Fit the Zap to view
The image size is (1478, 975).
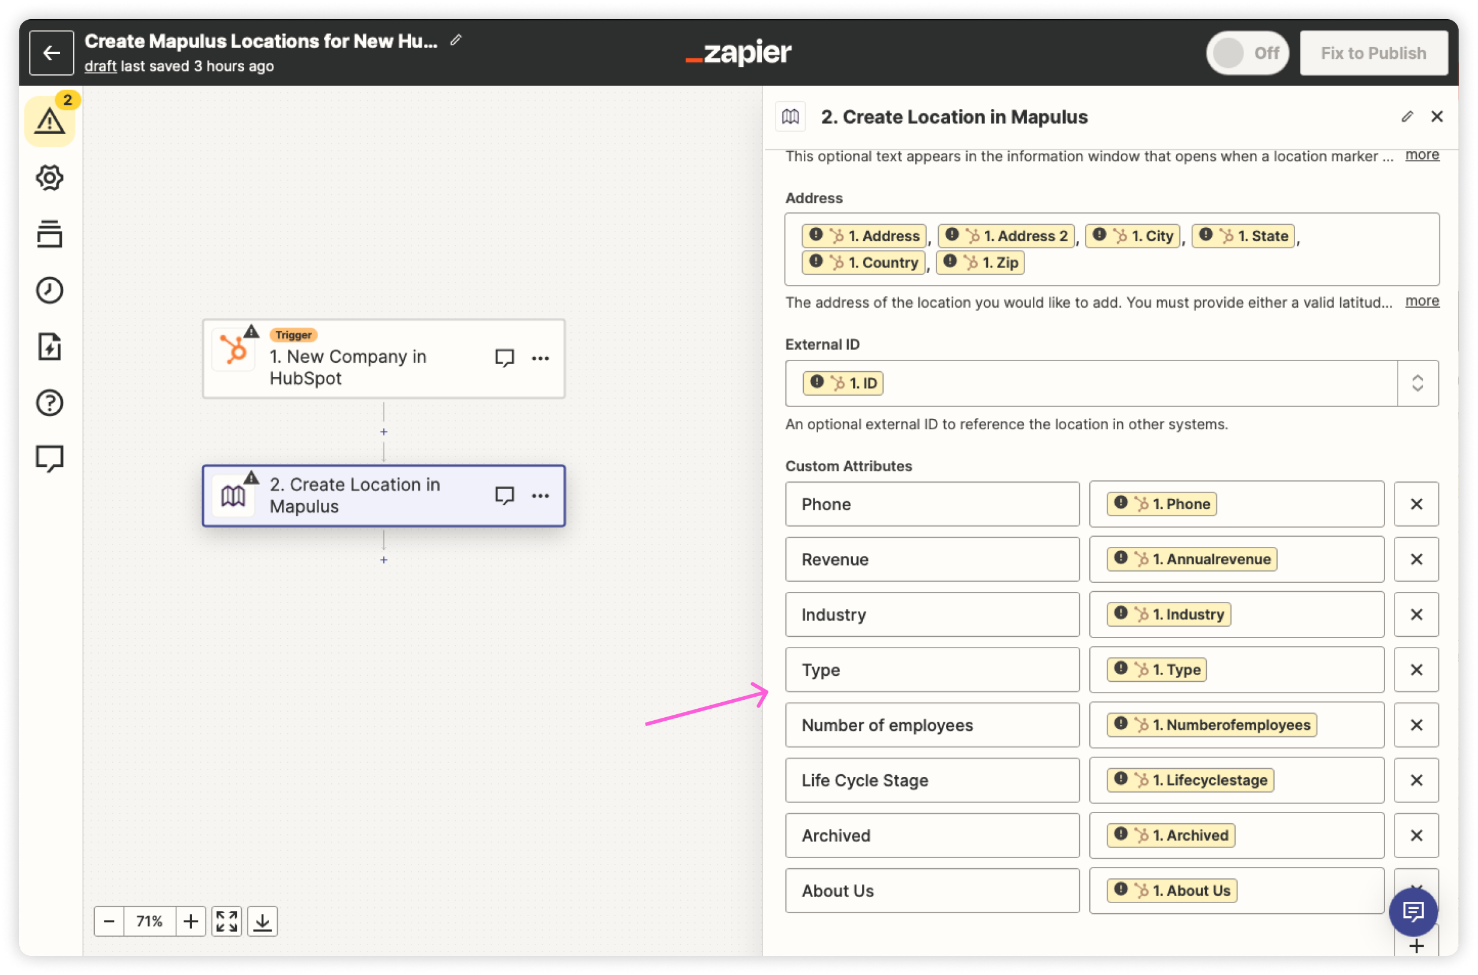pyautogui.click(x=226, y=921)
